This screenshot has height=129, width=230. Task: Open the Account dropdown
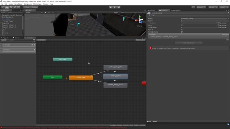point(201,7)
